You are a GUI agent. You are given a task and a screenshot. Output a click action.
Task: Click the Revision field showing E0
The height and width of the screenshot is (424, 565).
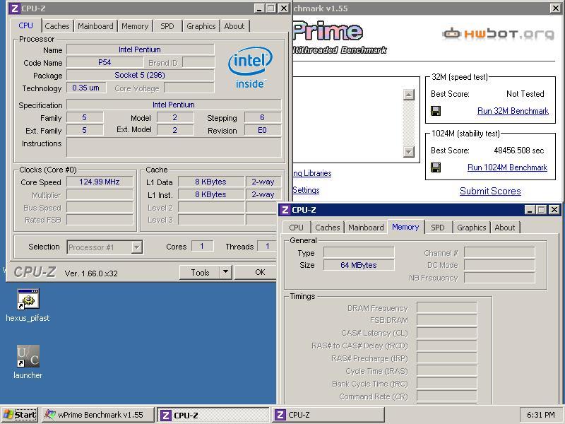click(262, 130)
